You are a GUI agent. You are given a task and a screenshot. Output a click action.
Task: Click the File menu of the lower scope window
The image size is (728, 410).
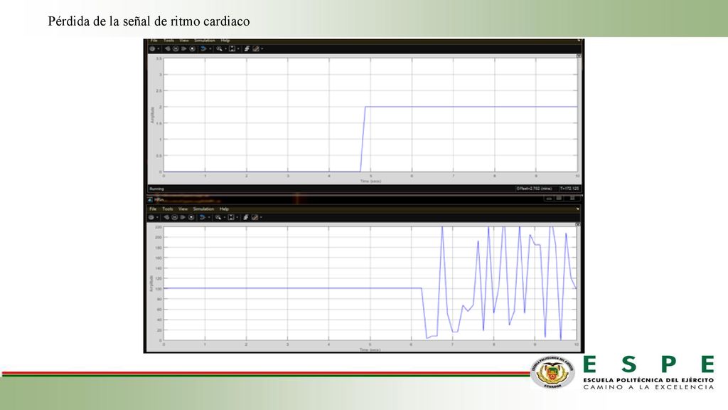153,209
